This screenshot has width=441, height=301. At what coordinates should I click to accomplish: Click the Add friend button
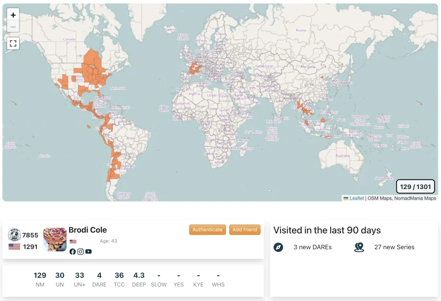(x=245, y=230)
